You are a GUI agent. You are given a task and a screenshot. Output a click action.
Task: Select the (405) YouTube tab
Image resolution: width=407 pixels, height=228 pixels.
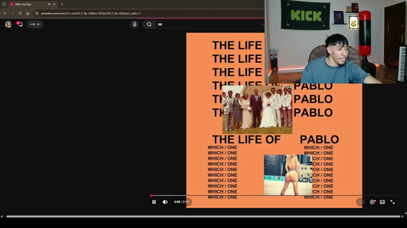coord(32,4)
